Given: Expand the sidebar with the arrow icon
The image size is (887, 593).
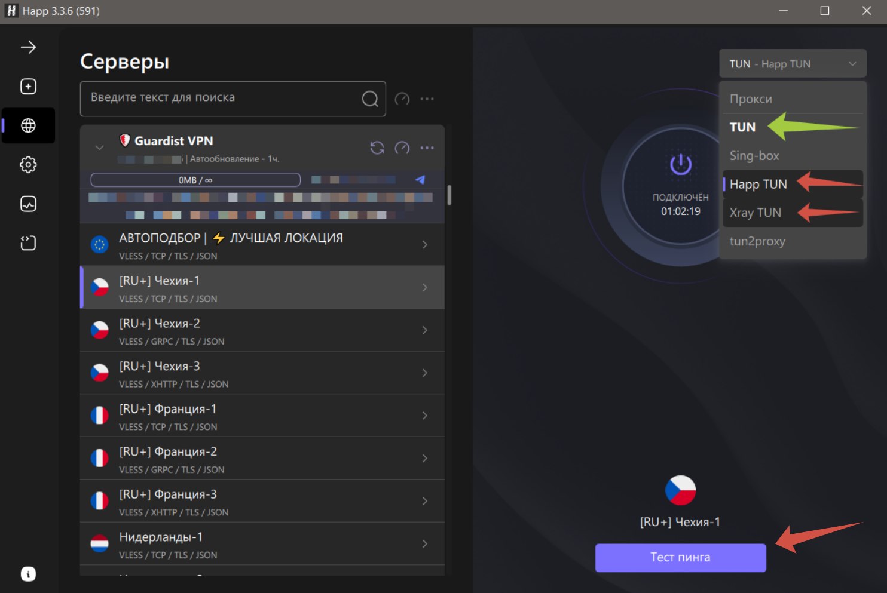Looking at the screenshot, I should [28, 47].
